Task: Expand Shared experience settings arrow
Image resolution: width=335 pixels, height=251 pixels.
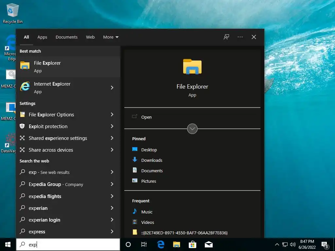Action: (x=112, y=138)
